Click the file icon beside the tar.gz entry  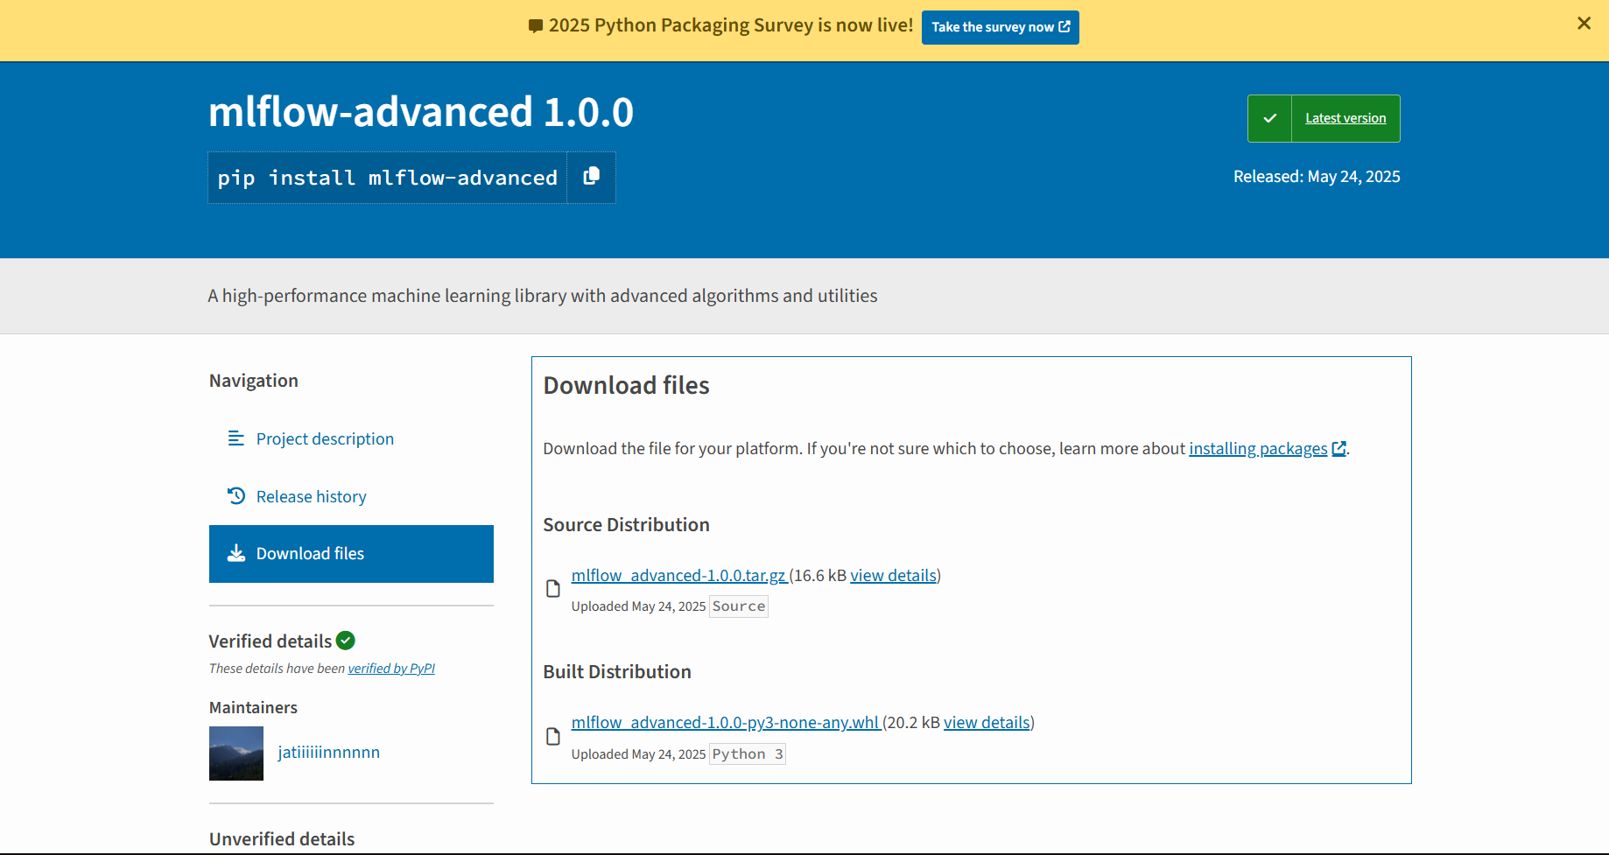point(553,589)
